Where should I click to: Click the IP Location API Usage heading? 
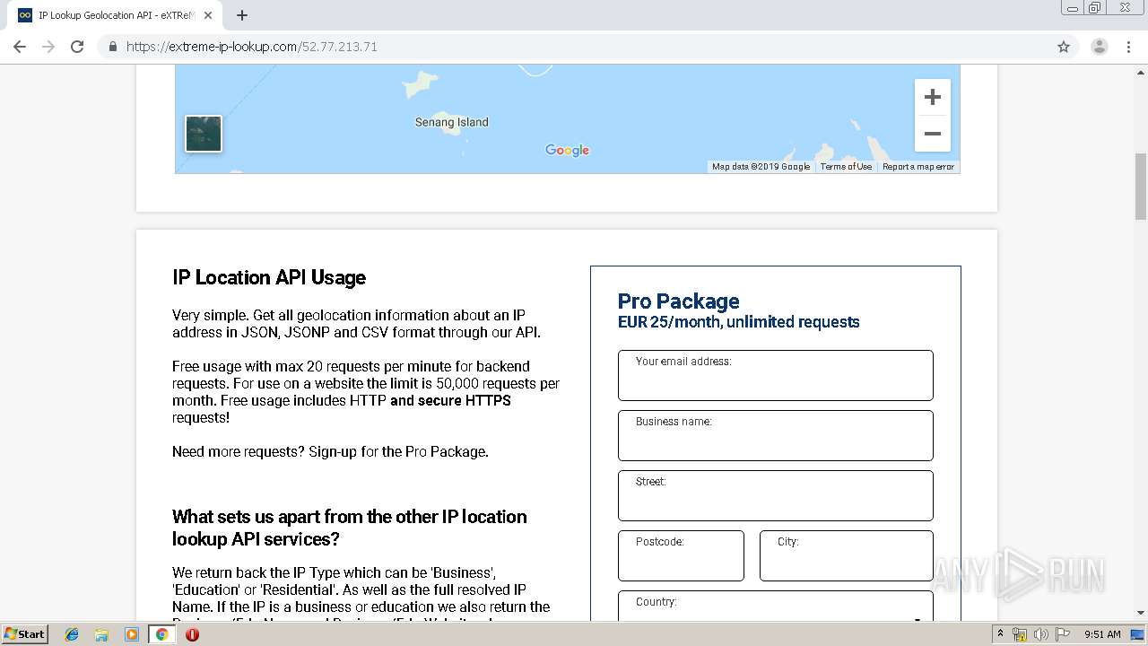coord(269,278)
